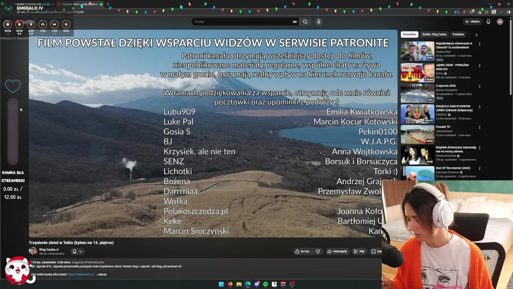Image resolution: width=513 pixels, height=289 pixels.
Task: Open the Vlog Casha channel name
Action: (47, 250)
